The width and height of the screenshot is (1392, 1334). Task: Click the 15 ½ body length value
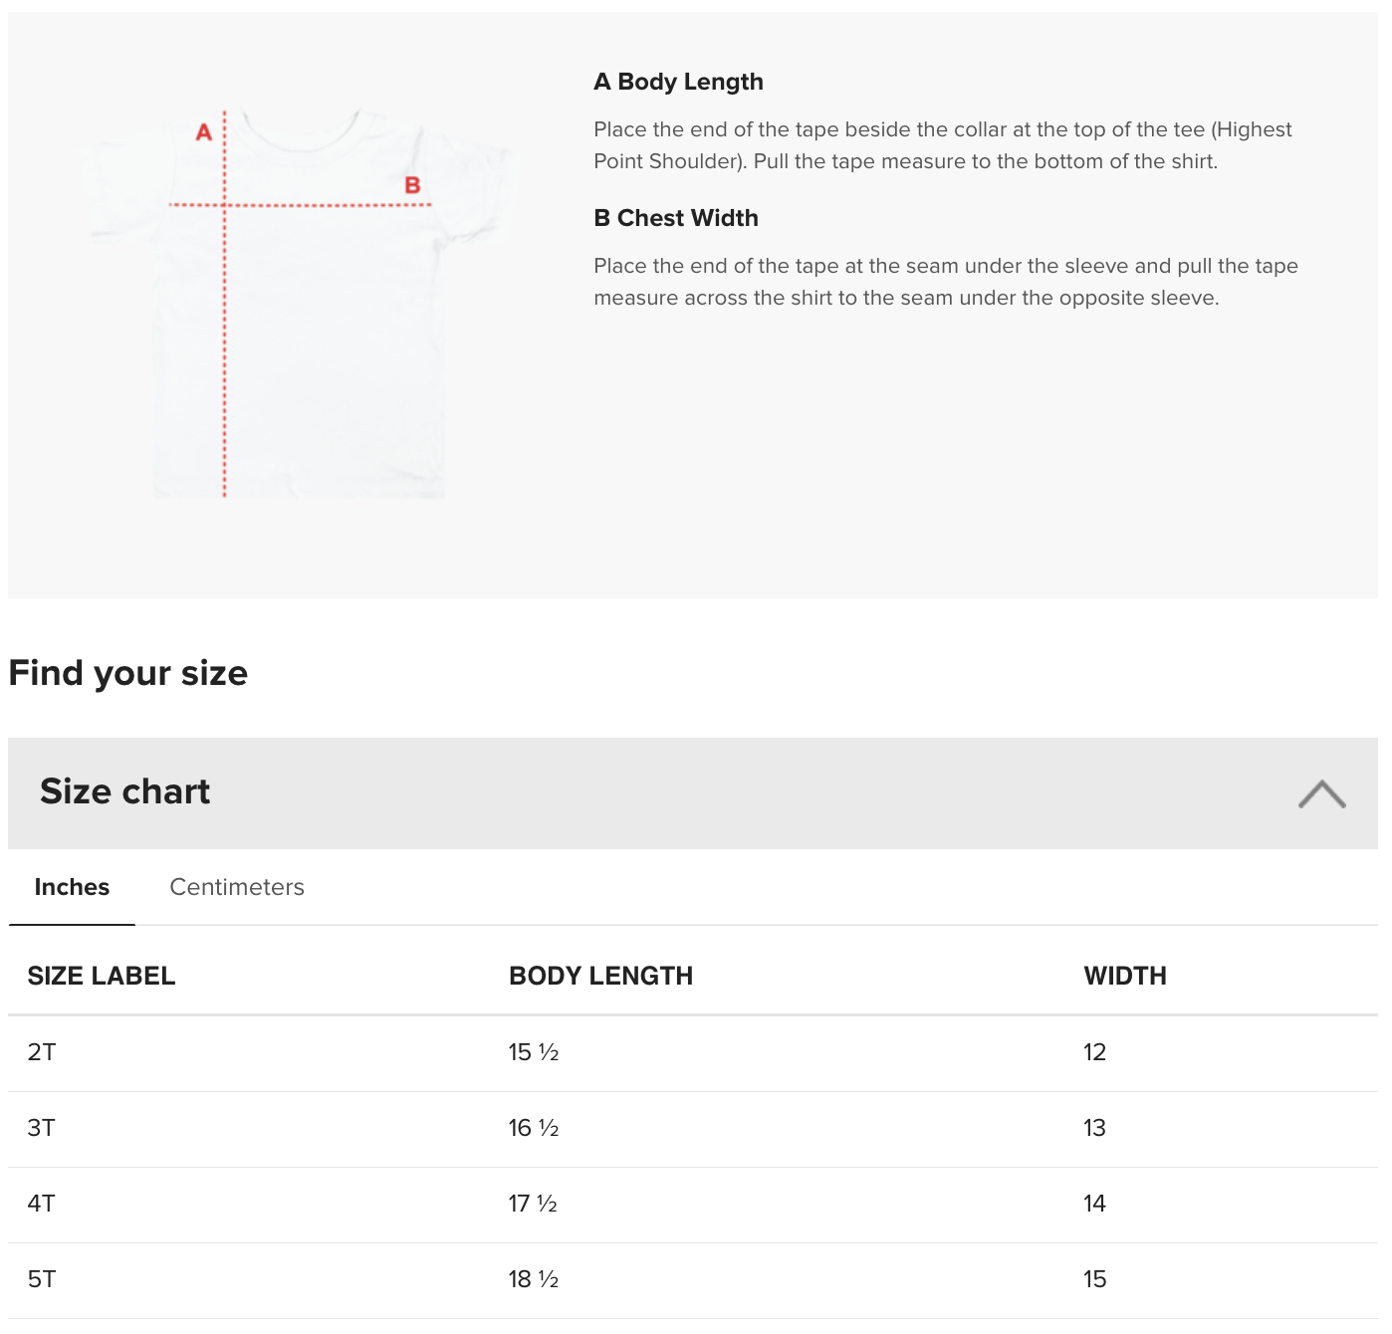point(534,1052)
